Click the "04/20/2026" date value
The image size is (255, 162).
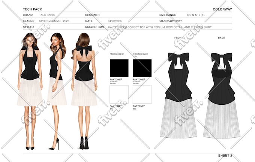pos(115,21)
